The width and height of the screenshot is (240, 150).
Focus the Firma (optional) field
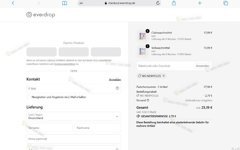(74, 139)
